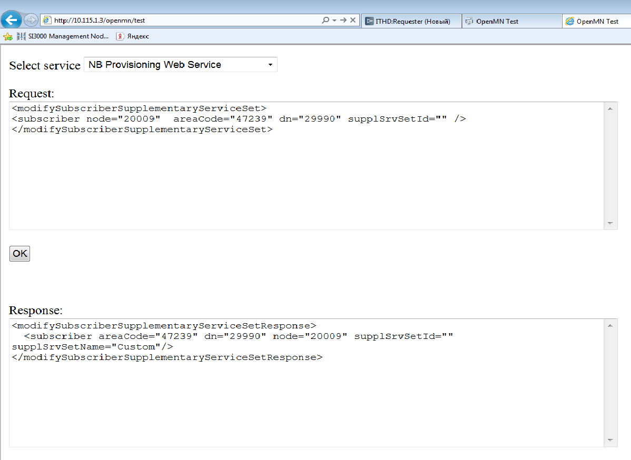This screenshot has height=460, width=631.
Task: Click the Go arrow in address bar
Action: pos(343,21)
